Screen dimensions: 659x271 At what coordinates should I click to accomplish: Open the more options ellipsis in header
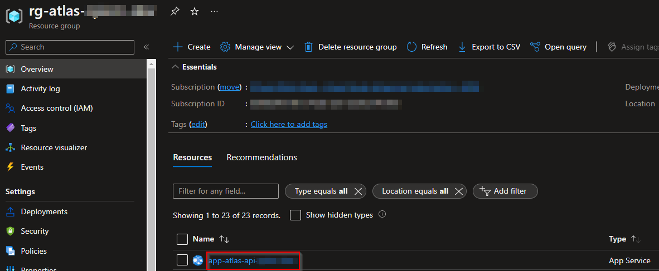click(x=214, y=11)
